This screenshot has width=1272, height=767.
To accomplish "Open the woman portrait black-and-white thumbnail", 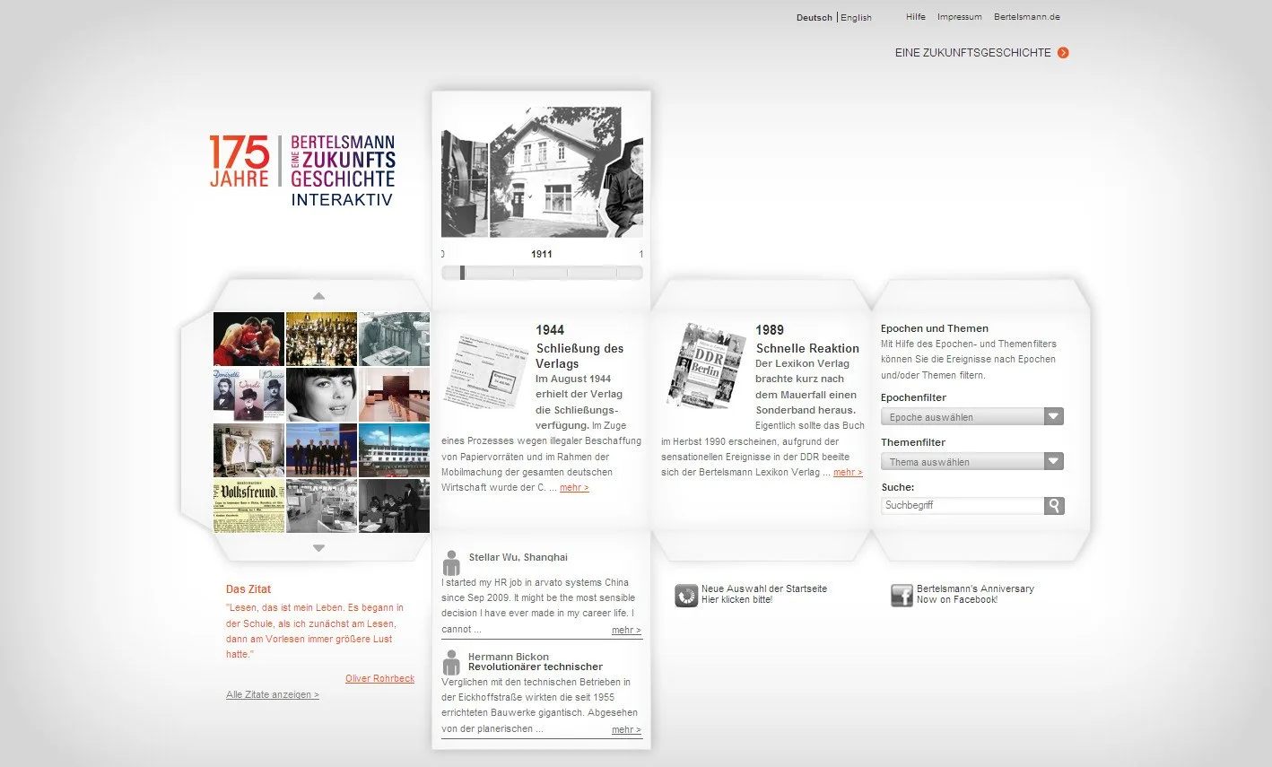I will click(x=321, y=395).
